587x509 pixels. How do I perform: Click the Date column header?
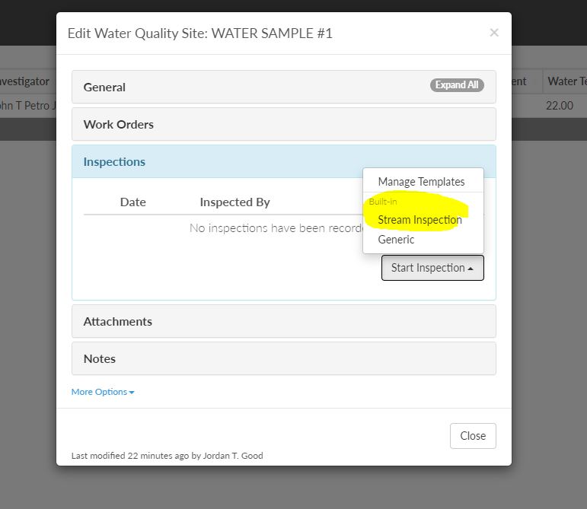133,202
